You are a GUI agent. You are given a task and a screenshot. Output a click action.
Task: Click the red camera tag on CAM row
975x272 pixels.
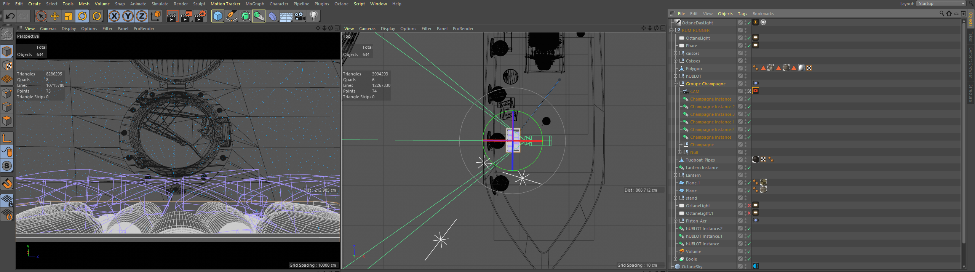pyautogui.click(x=756, y=91)
